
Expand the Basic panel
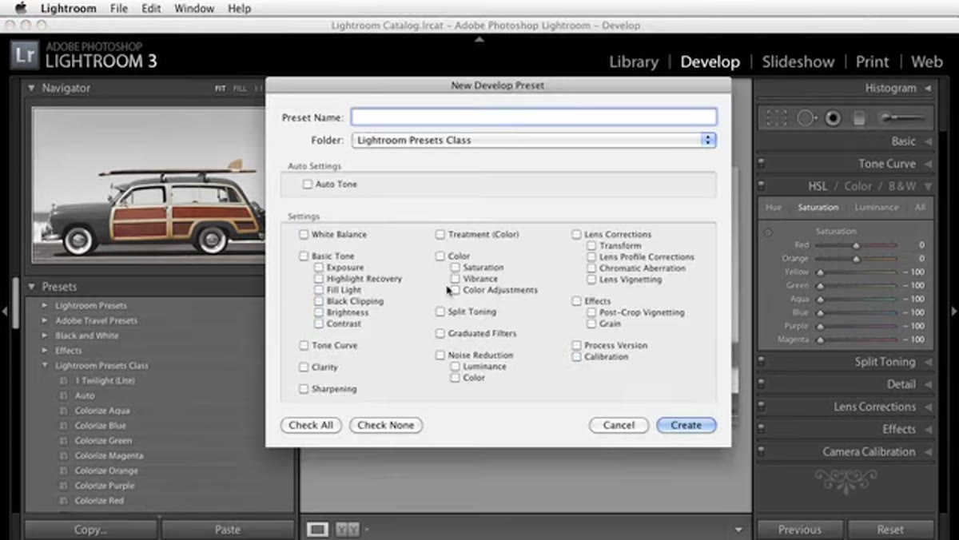point(929,141)
